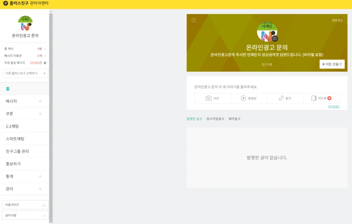
Task: Click the banner description about 온라인광고문의 답변
Action: click(267, 55)
